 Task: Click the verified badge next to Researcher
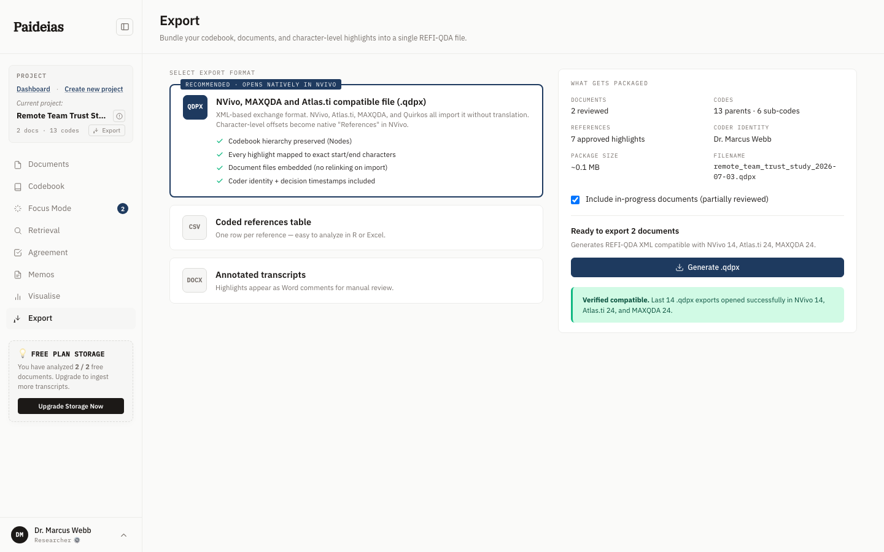pyautogui.click(x=77, y=540)
